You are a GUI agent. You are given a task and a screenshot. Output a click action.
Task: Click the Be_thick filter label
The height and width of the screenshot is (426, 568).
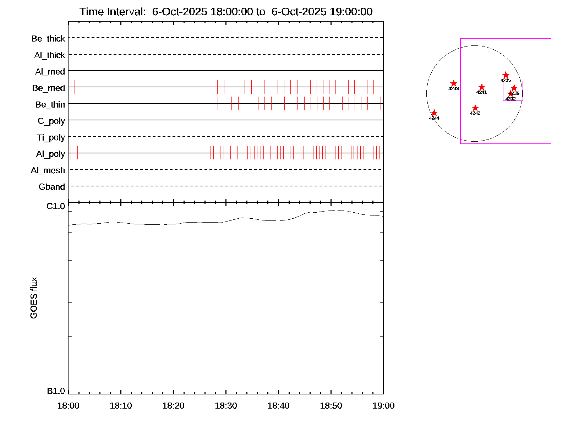coord(48,39)
